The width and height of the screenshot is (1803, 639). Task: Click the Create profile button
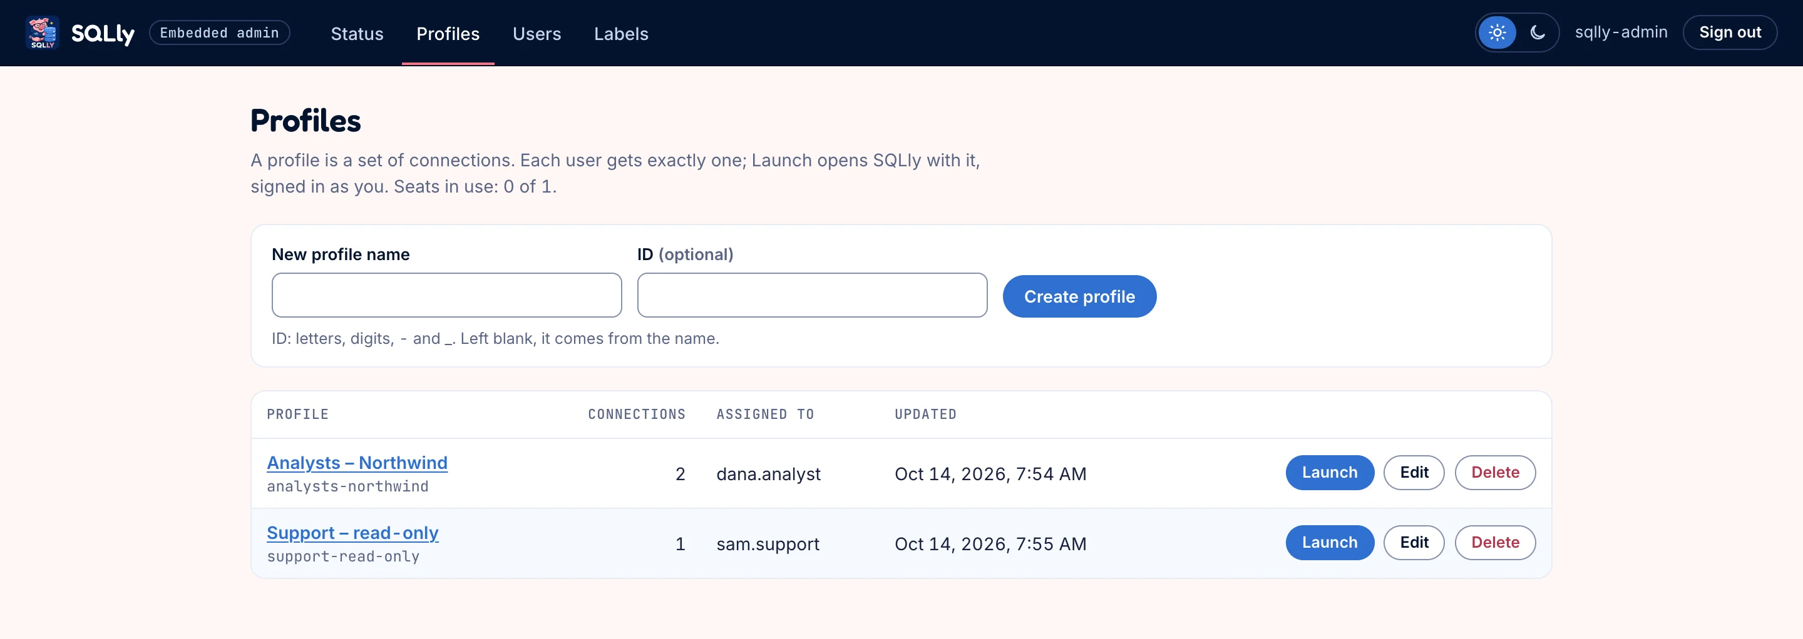click(1079, 296)
